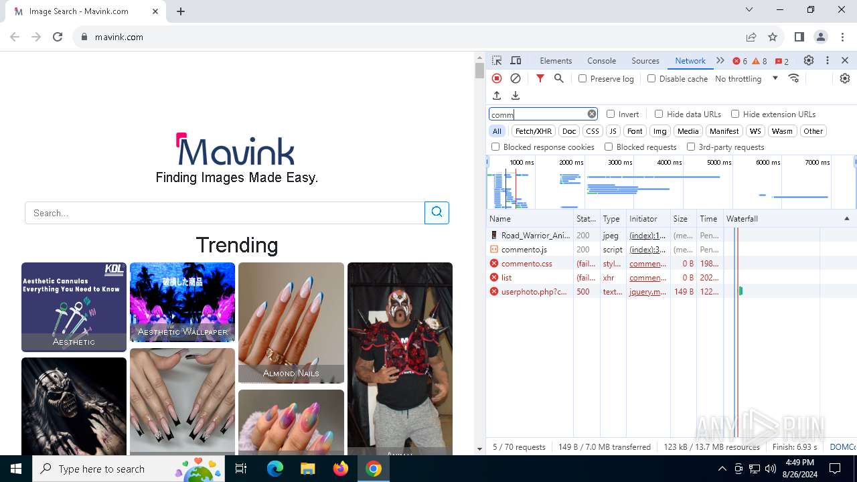Screen dimensions: 857x482
Task: Open network conditions wifi icon
Action: 794,78
